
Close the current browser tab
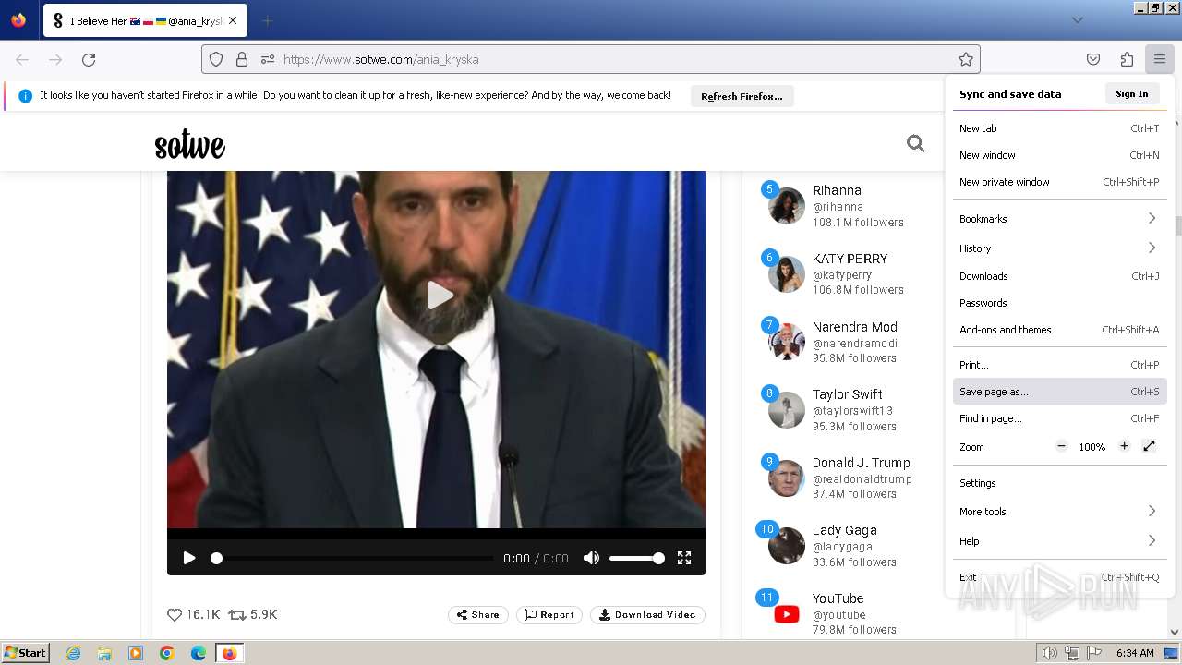pyautogui.click(x=232, y=20)
